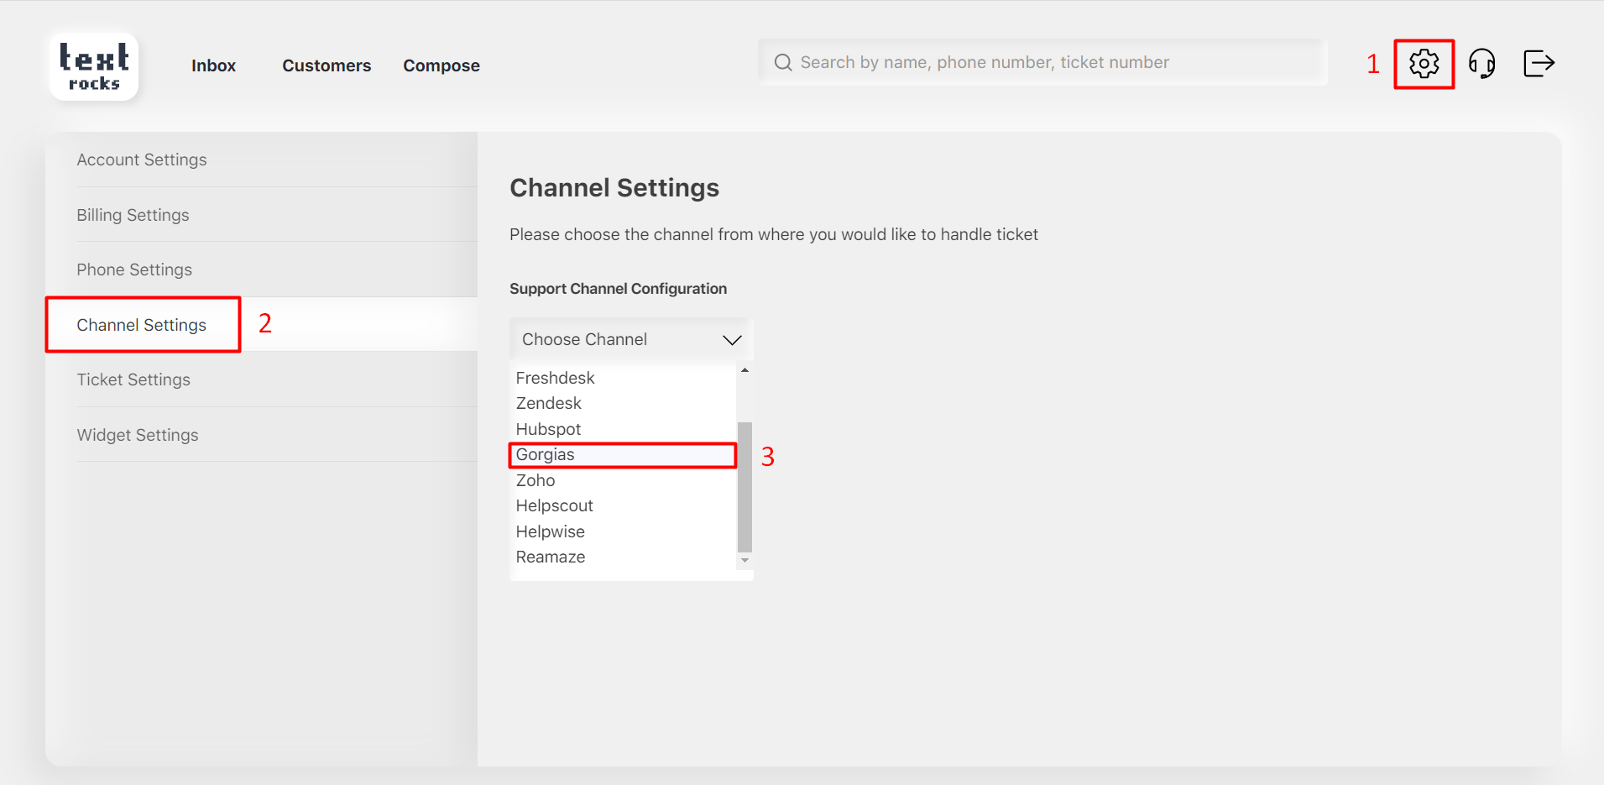Go to Ticket Settings
Viewport: 1604px width, 785px height.
click(133, 379)
